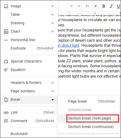The height and width of the screenshot is (138, 121).
Task: Click the Special characters omega icon
Action: 6,61
